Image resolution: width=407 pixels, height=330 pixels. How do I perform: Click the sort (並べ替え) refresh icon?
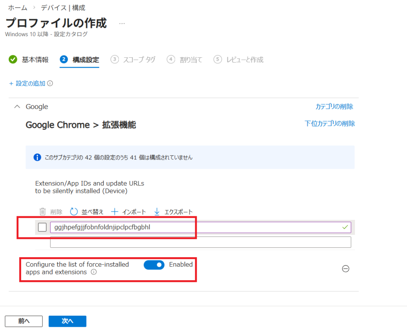(x=74, y=212)
